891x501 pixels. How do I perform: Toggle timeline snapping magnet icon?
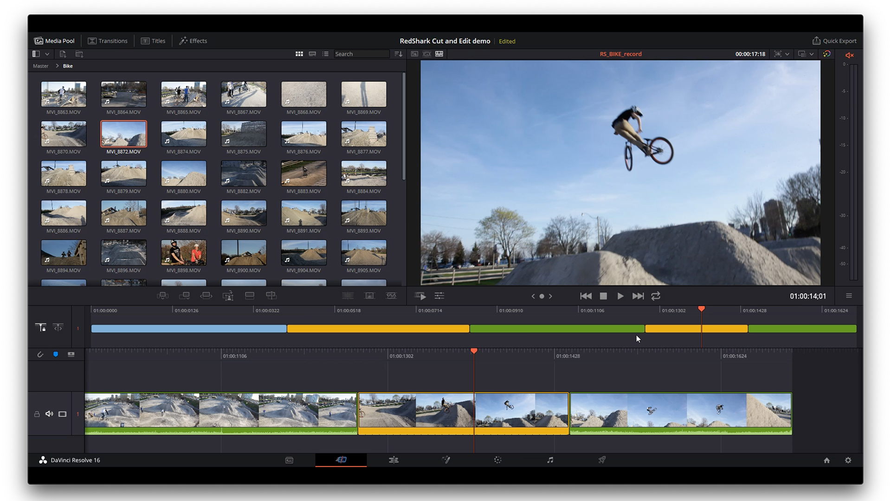point(40,354)
